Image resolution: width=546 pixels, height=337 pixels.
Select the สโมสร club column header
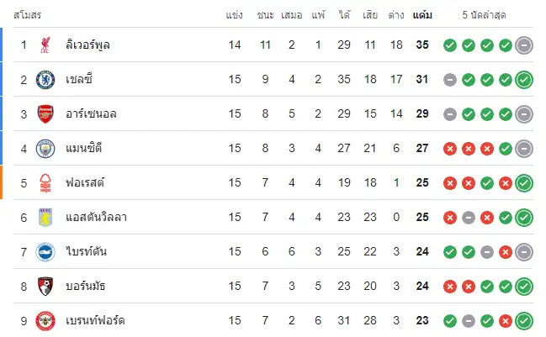[28, 15]
